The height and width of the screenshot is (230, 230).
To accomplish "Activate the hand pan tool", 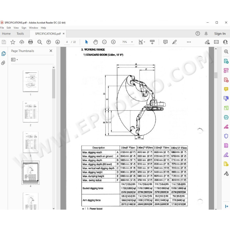I will 96,42.
